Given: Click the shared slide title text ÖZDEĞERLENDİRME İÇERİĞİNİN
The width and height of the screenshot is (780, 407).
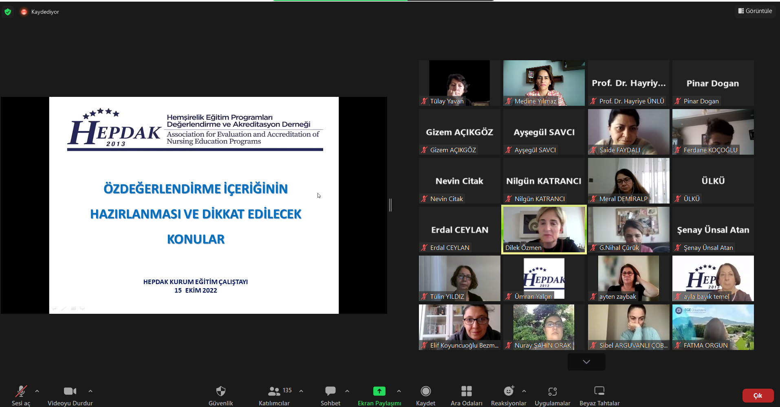Looking at the screenshot, I should tap(196, 189).
